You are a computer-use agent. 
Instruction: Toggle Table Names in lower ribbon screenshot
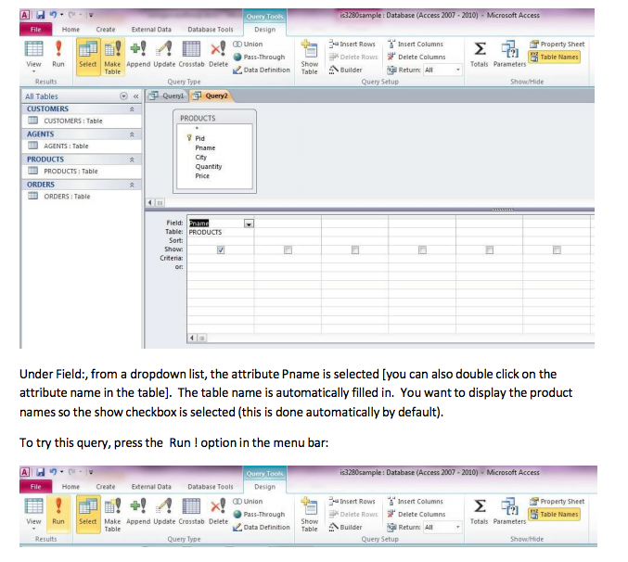(x=555, y=514)
